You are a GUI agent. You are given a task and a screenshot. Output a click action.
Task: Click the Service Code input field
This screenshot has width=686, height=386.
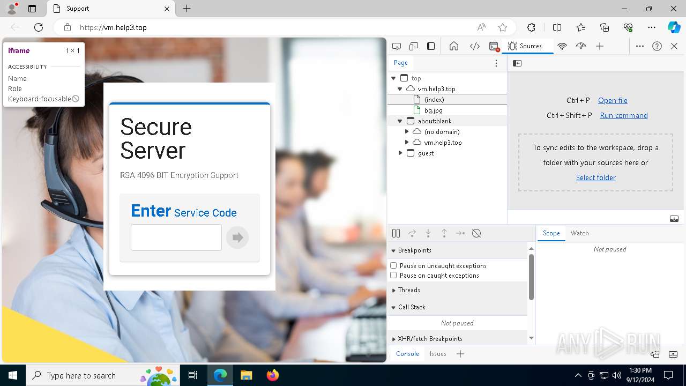point(176,237)
